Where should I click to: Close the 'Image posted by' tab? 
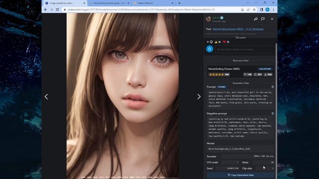tap(84, 3)
